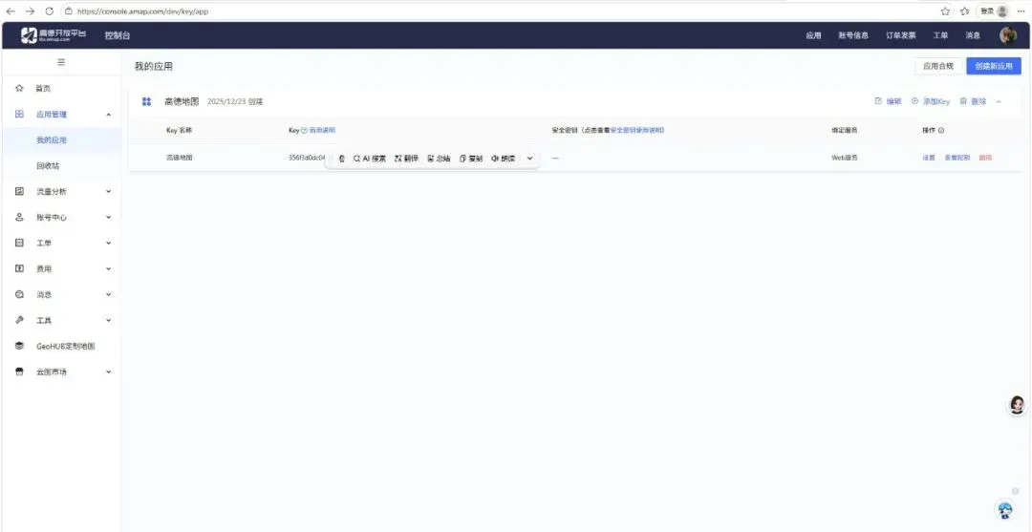Image resolution: width=1032 pixels, height=532 pixels.
Task: Expand the 账号中心 section arrow
Action: (109, 217)
